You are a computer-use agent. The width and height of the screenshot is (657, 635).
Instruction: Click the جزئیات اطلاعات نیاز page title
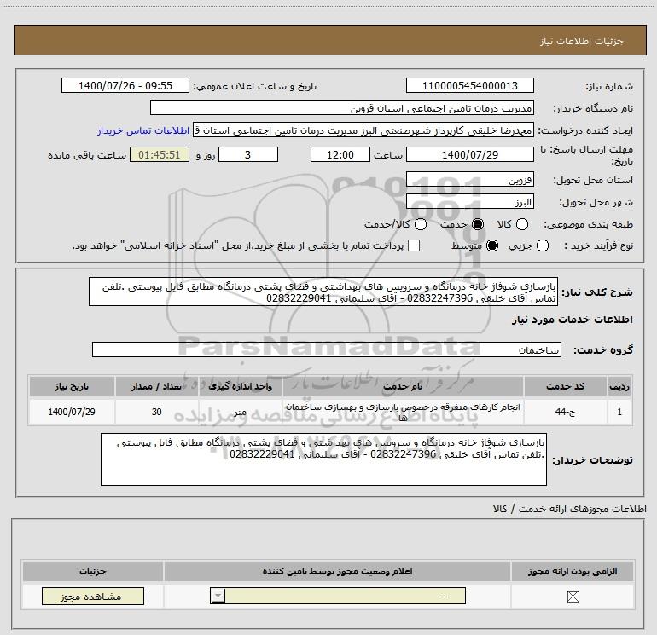(581, 41)
